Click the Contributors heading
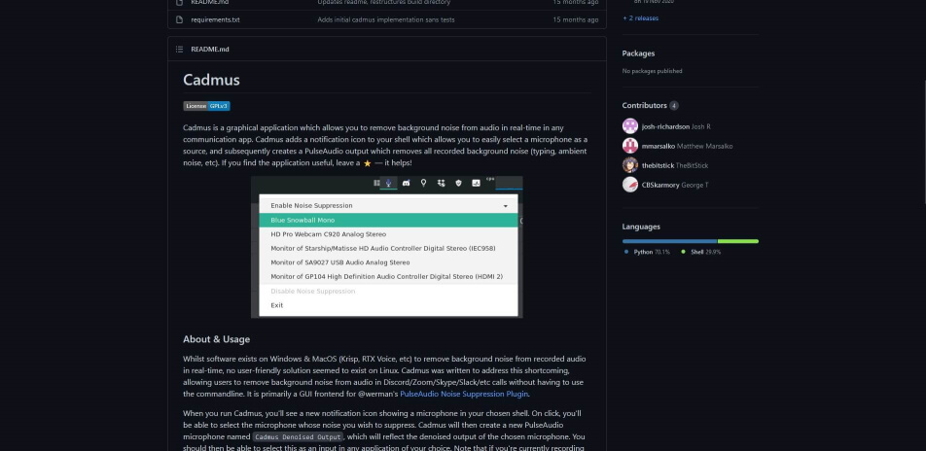The image size is (926, 451). [x=644, y=105]
